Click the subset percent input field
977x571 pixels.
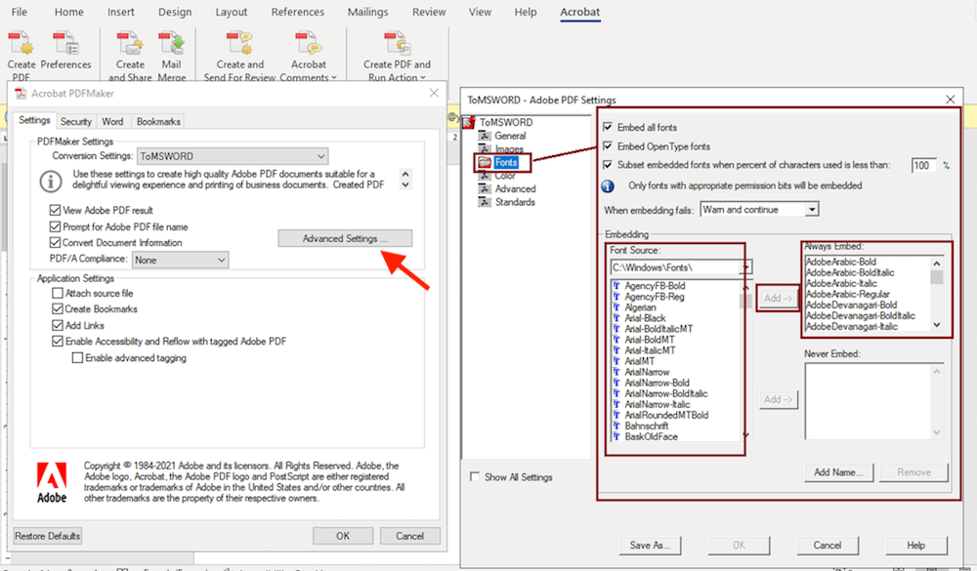point(923,166)
